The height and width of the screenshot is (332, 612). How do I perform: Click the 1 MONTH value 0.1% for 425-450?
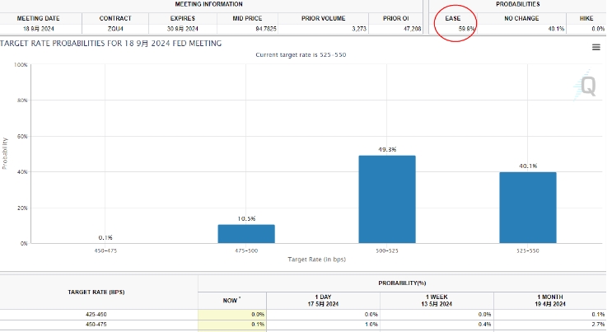[x=598, y=315]
